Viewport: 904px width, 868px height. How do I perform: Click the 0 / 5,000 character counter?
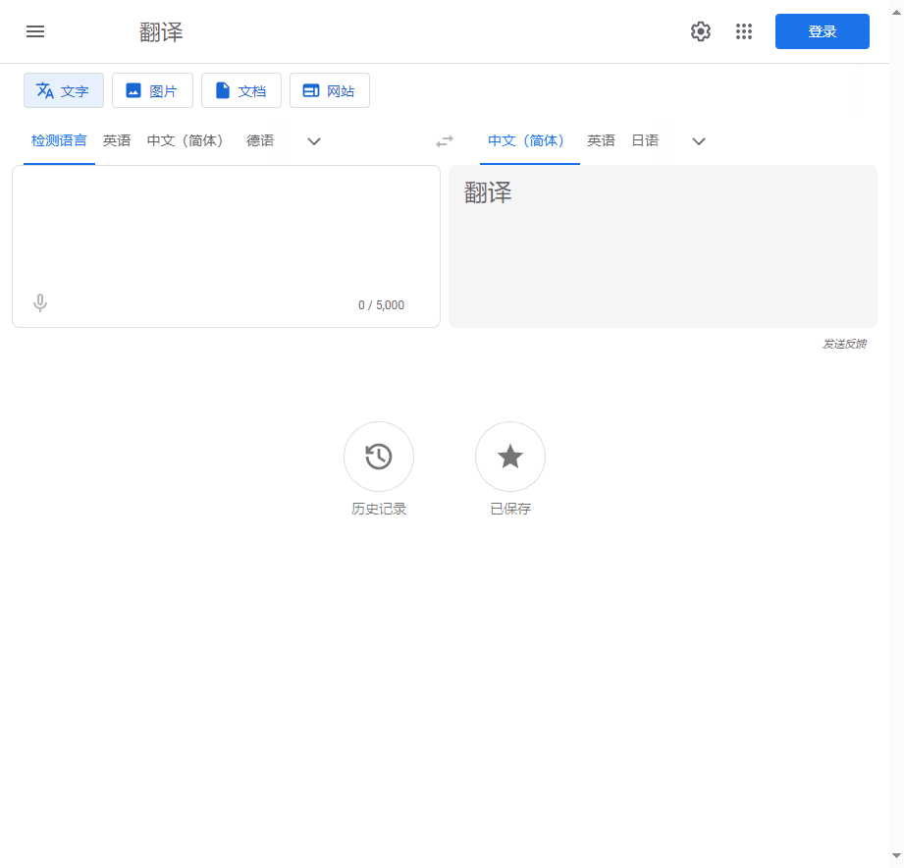pos(381,305)
